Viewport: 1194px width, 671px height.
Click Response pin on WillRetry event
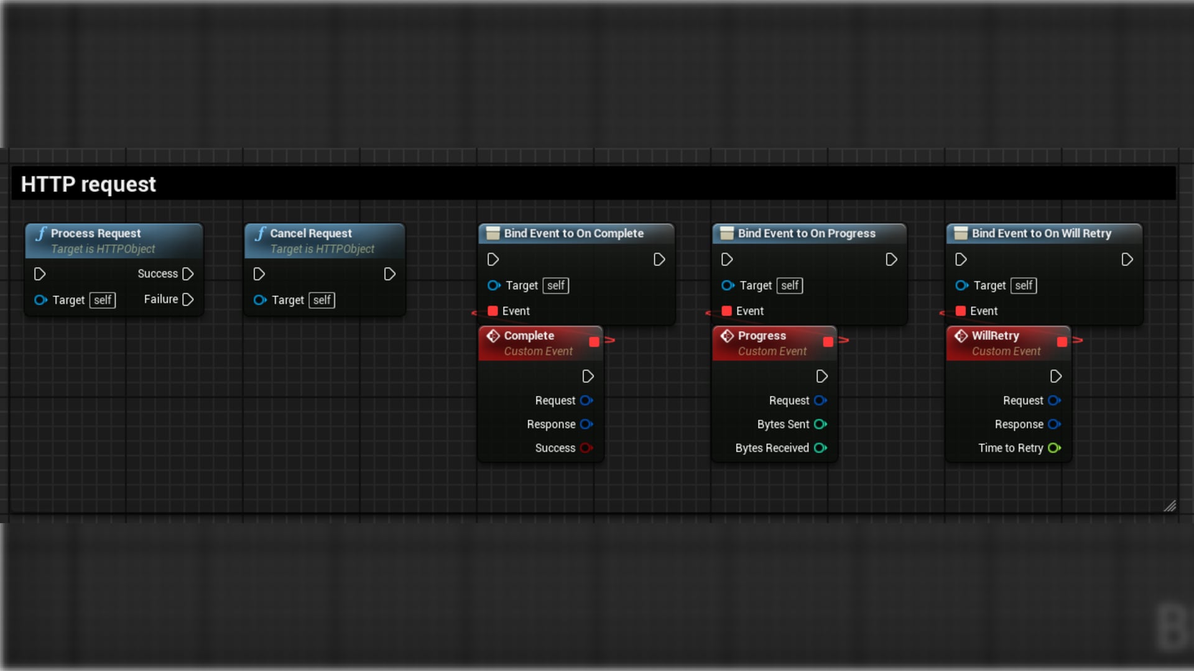(x=1054, y=424)
